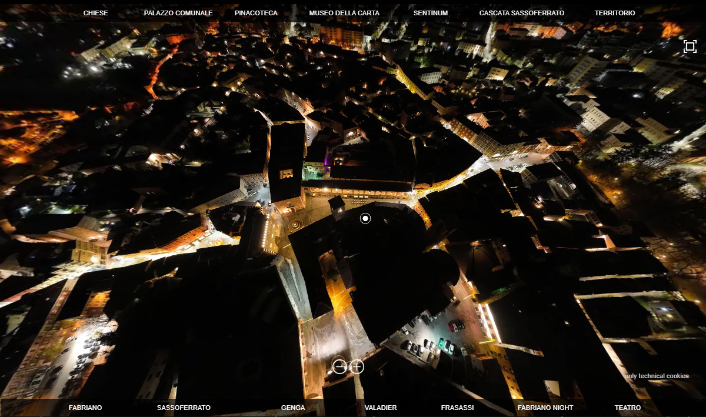This screenshot has height=417, width=706.
Task: Open the Frassi panorama tab
Action: click(457, 408)
